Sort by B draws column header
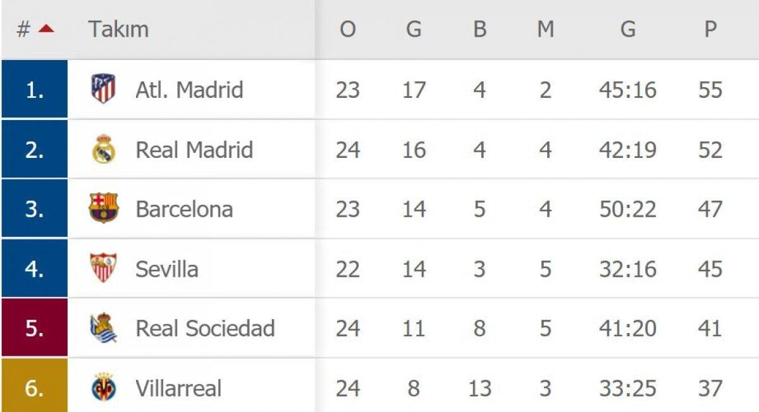 point(479,29)
